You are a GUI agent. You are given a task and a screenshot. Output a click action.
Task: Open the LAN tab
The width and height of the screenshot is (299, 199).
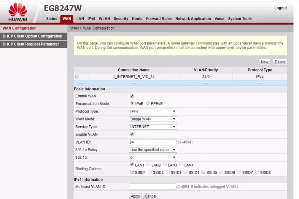point(80,19)
